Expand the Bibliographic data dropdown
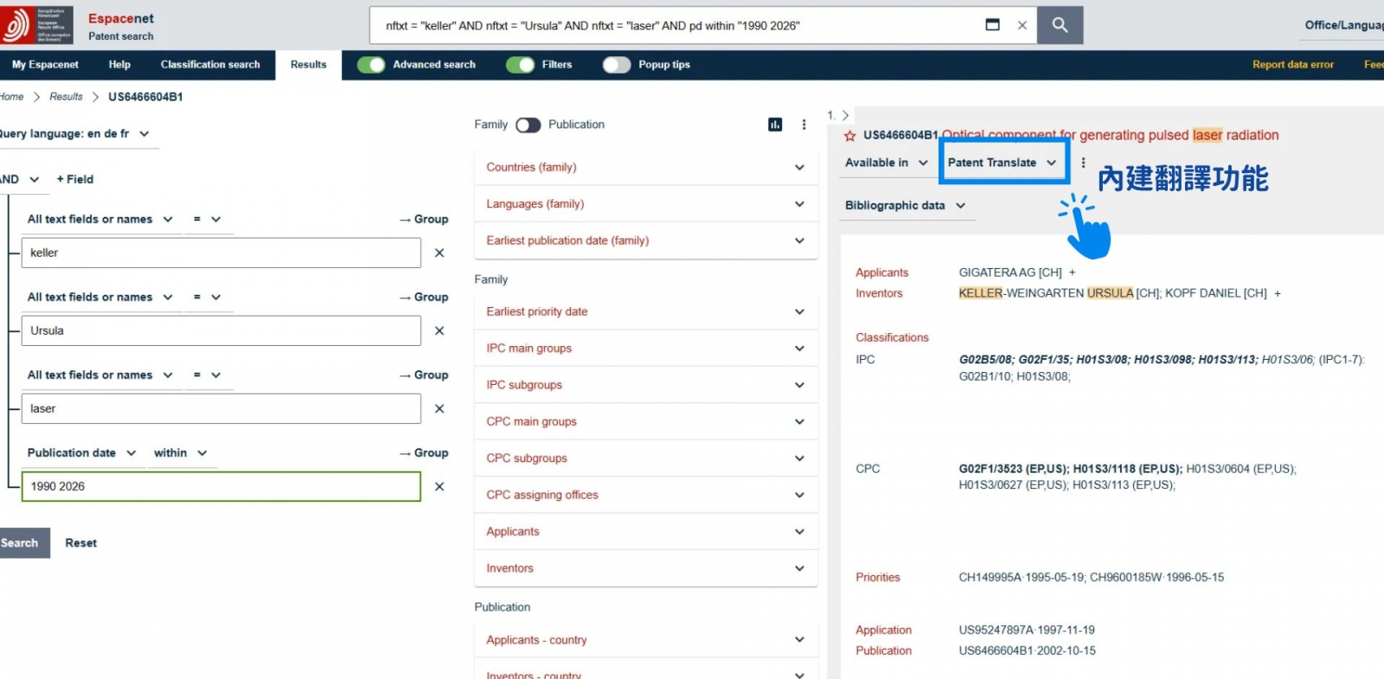The width and height of the screenshot is (1384, 679). pyautogui.click(x=905, y=206)
